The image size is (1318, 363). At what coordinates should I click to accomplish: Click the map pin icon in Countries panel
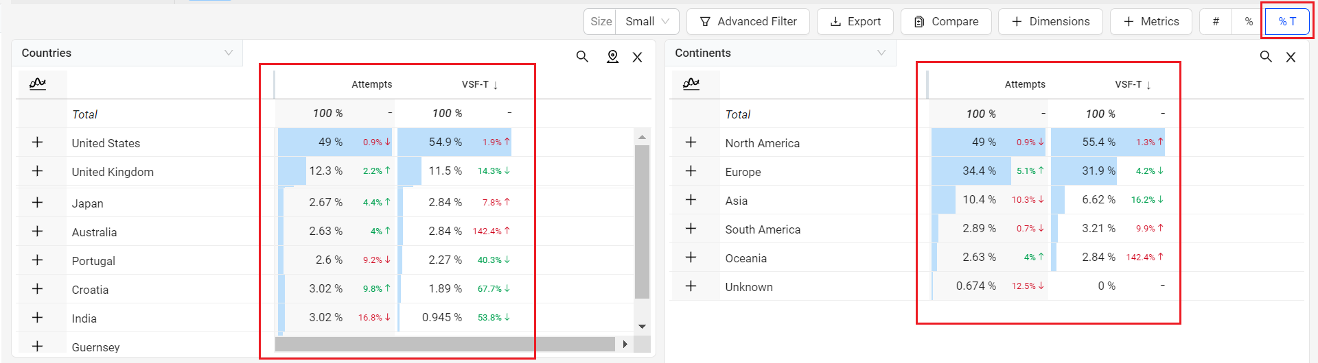point(612,57)
